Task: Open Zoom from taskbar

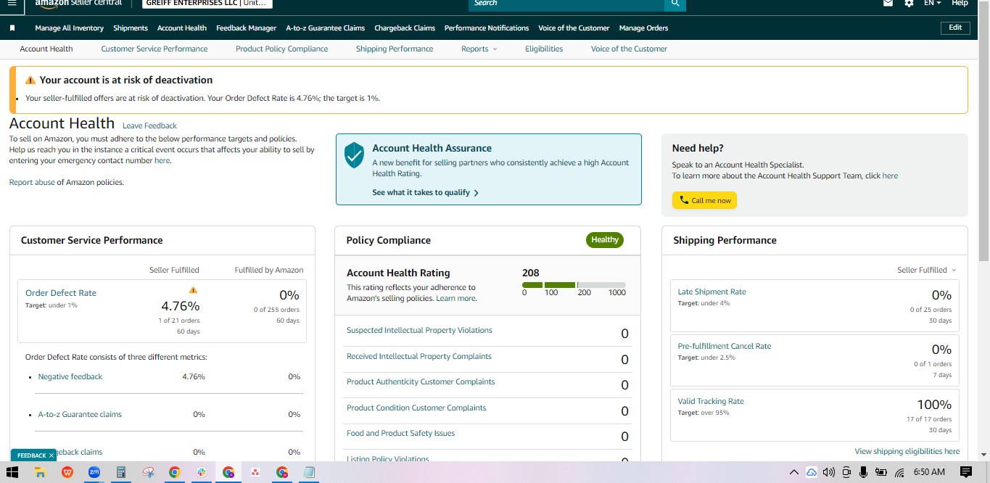Action: tap(94, 472)
